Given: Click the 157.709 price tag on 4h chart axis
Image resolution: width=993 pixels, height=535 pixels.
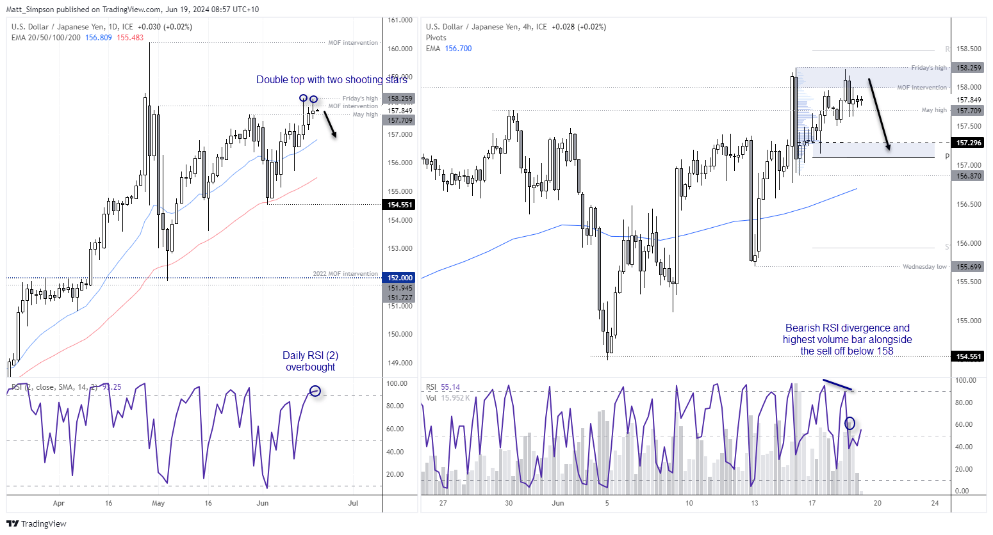Looking at the screenshot, I should pos(968,111).
